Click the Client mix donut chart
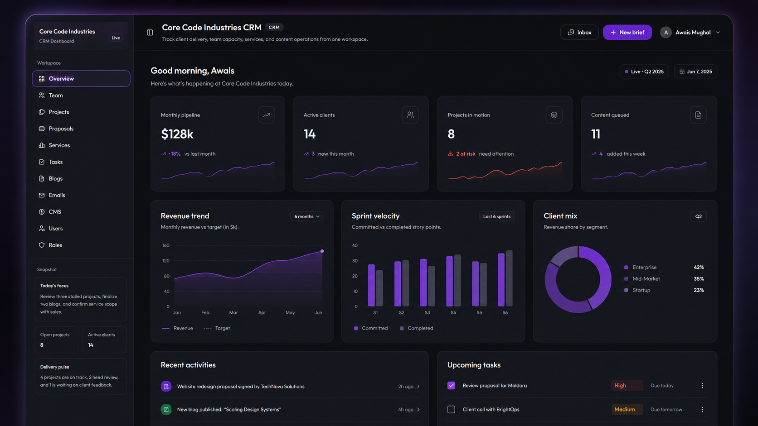Screen dimensions: 758x426 click(x=578, y=279)
